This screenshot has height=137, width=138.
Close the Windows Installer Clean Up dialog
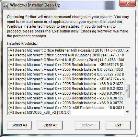tap(128, 3)
